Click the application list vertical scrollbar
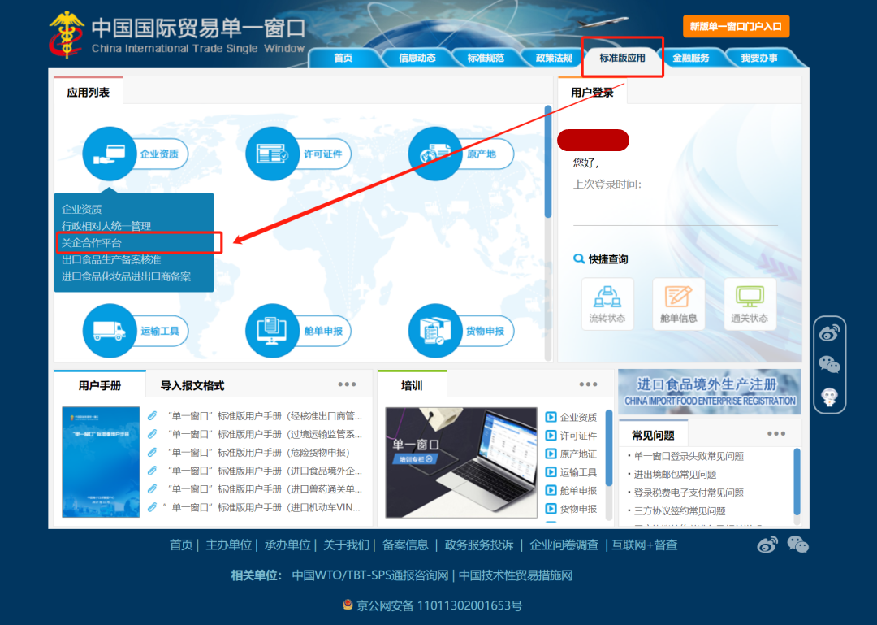Viewport: 877px width, 625px height. pos(548,161)
